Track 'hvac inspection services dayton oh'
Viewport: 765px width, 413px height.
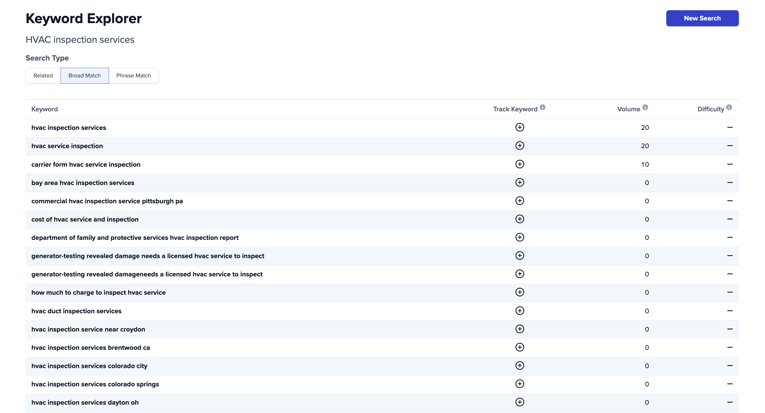(520, 402)
